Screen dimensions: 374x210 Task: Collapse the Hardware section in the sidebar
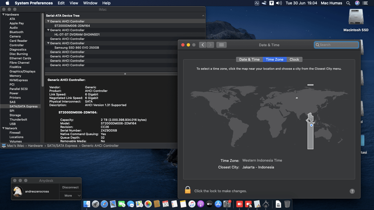pos(3,14)
